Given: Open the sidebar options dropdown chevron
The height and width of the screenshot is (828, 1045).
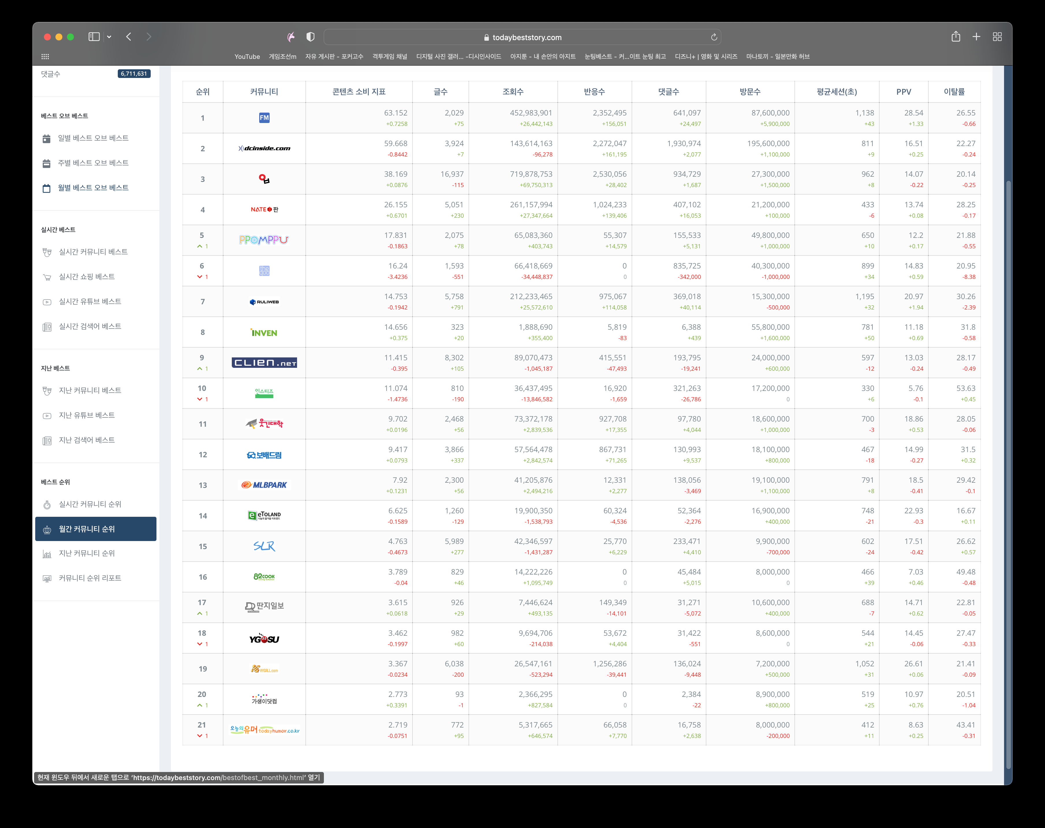Looking at the screenshot, I should 109,37.
